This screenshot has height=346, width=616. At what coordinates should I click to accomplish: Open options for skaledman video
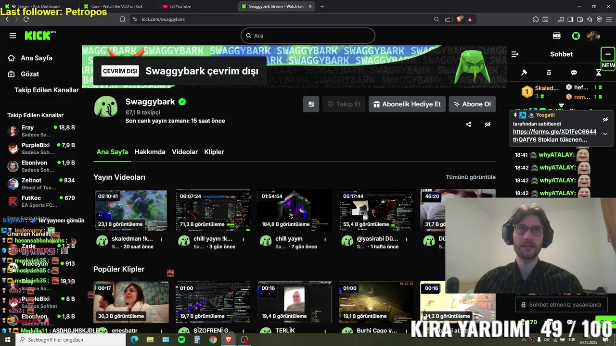(161, 239)
